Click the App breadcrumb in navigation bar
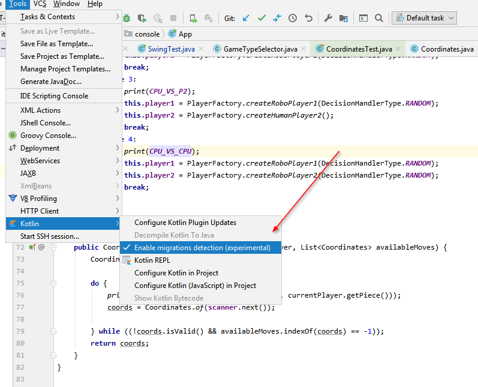The height and width of the screenshot is (387, 478). [x=185, y=34]
